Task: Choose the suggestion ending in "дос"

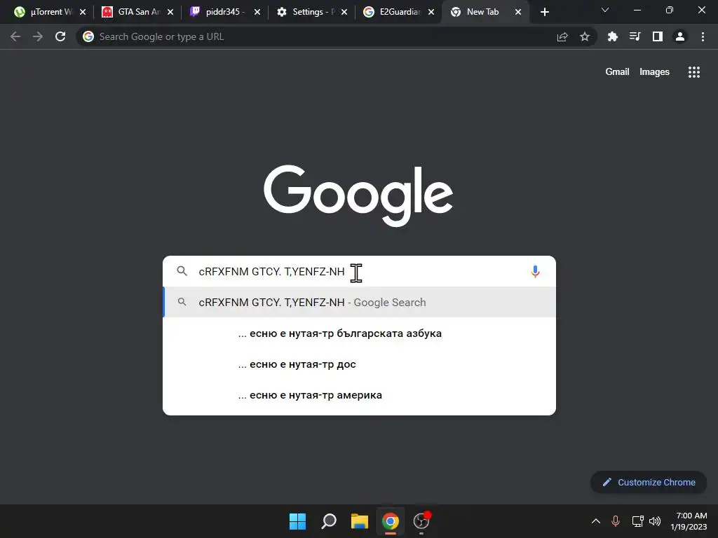Action: 360,364
